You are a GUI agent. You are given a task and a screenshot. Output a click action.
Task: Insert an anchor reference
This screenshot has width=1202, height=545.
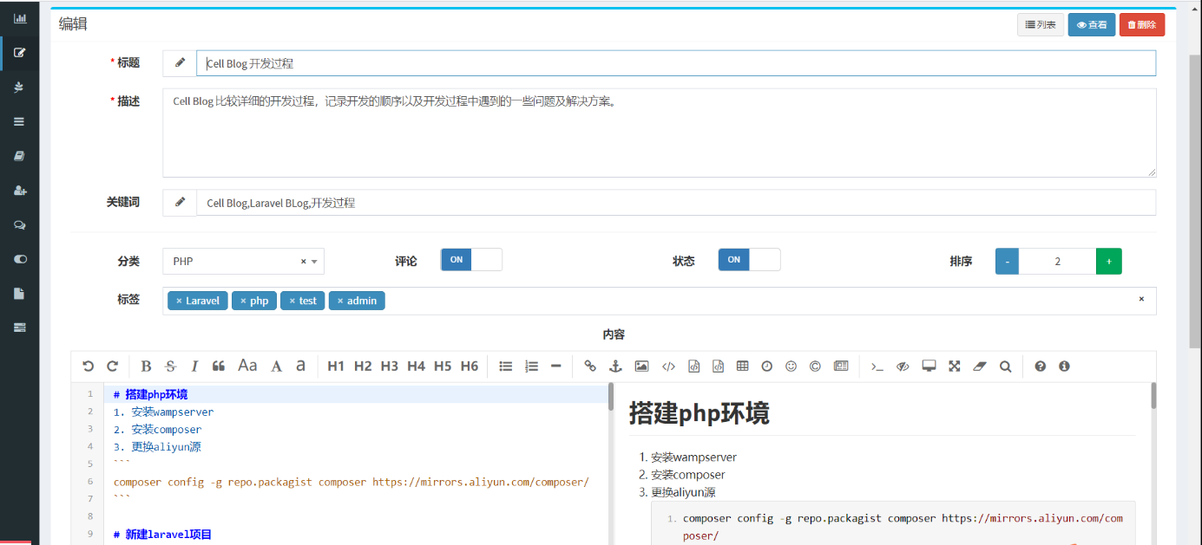click(616, 367)
